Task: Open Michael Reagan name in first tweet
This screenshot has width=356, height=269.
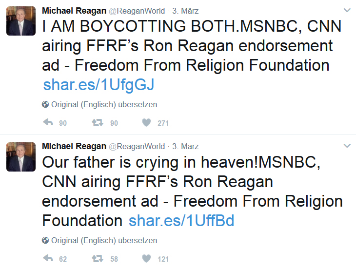Action: coord(74,11)
